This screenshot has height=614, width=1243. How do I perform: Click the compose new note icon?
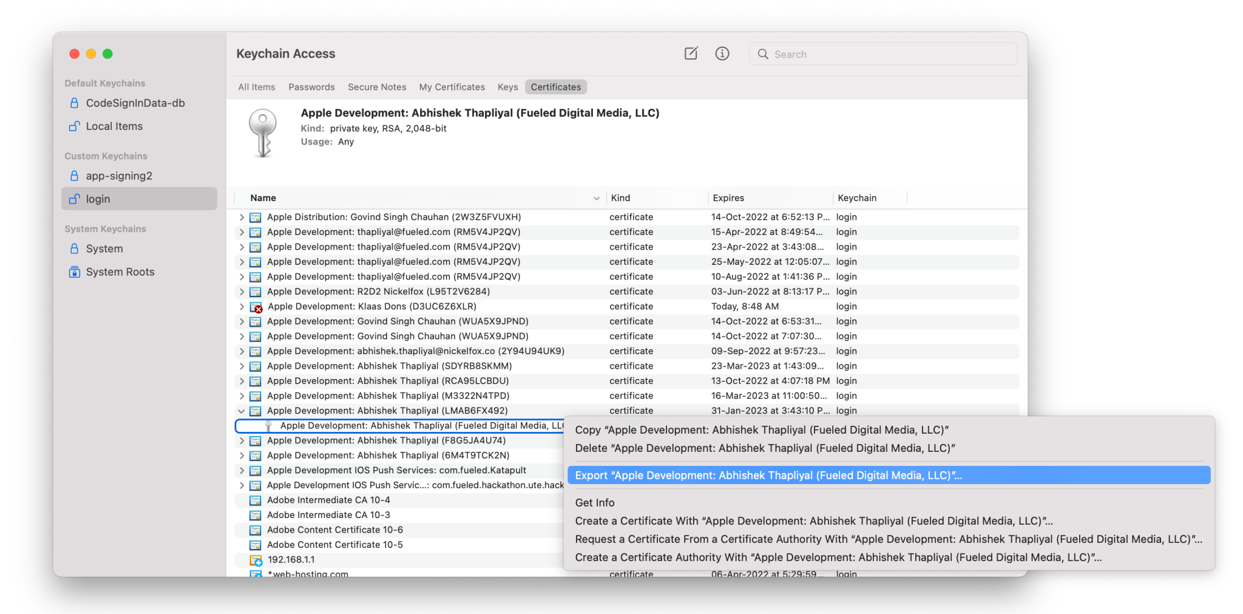click(691, 53)
